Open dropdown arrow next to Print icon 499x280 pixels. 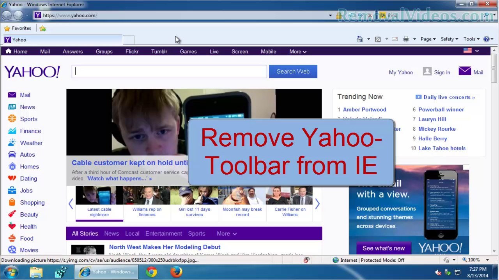(x=414, y=39)
